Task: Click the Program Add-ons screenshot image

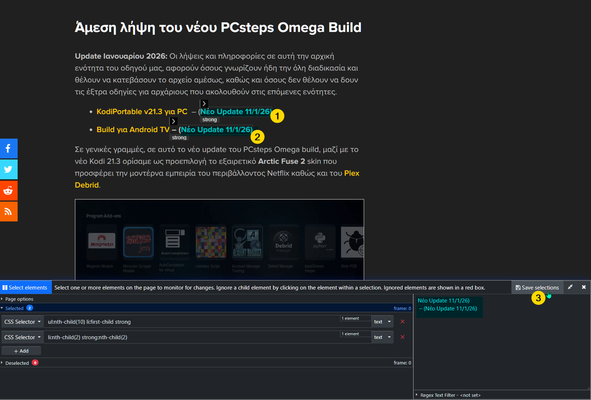Action: tap(219, 240)
